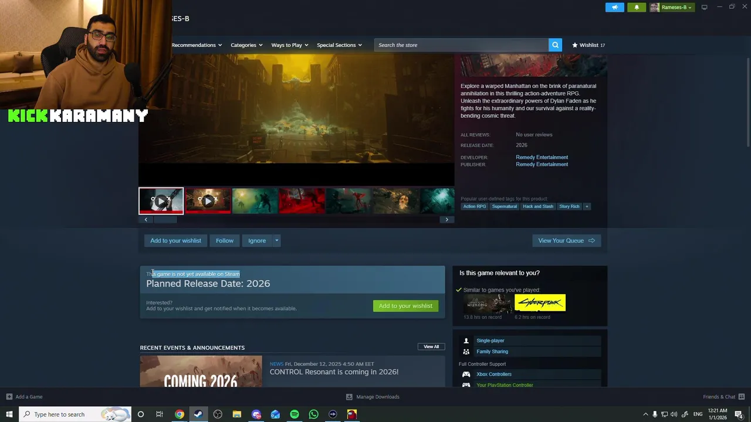
Task: Open WhatsApp from taskbar
Action: point(313,414)
